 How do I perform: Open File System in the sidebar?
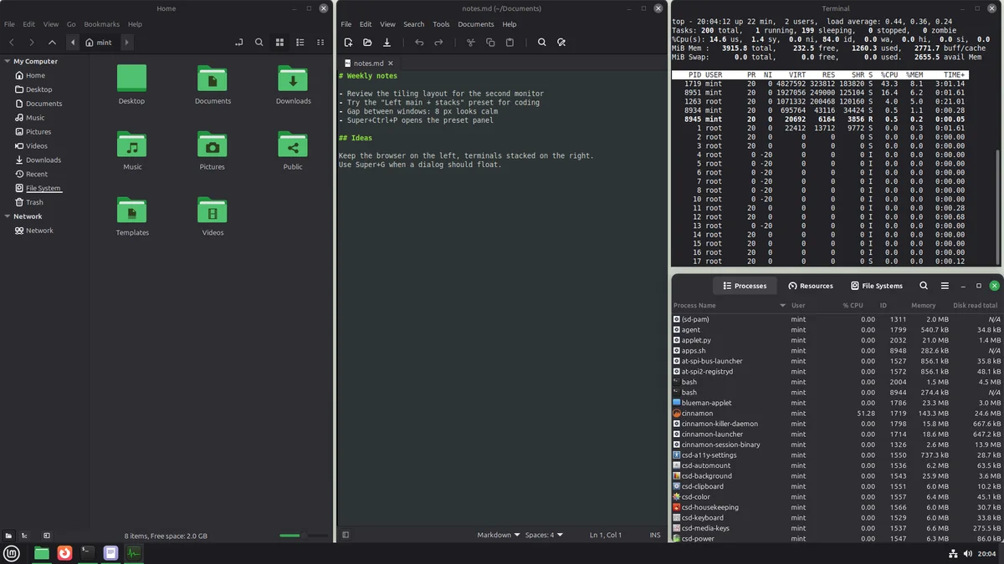coord(43,188)
